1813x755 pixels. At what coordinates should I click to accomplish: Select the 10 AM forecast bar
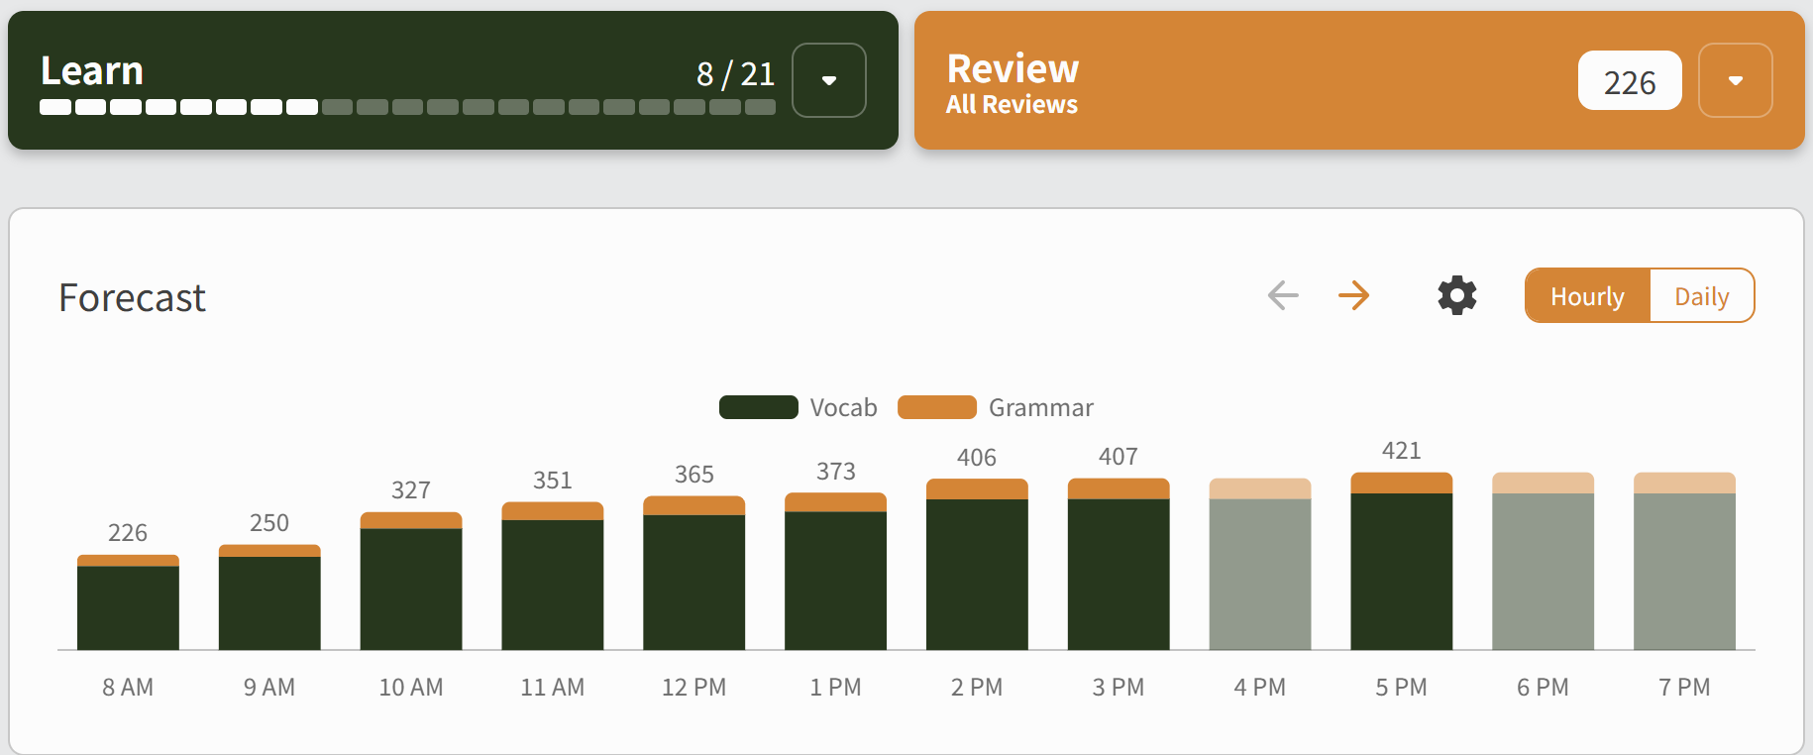click(411, 585)
